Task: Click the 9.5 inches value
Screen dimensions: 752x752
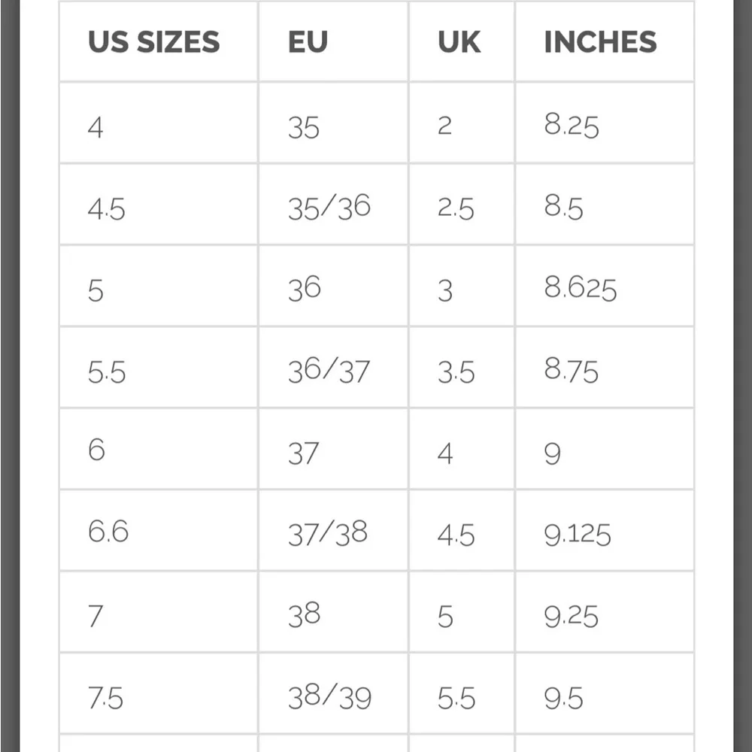Action: pos(563,699)
